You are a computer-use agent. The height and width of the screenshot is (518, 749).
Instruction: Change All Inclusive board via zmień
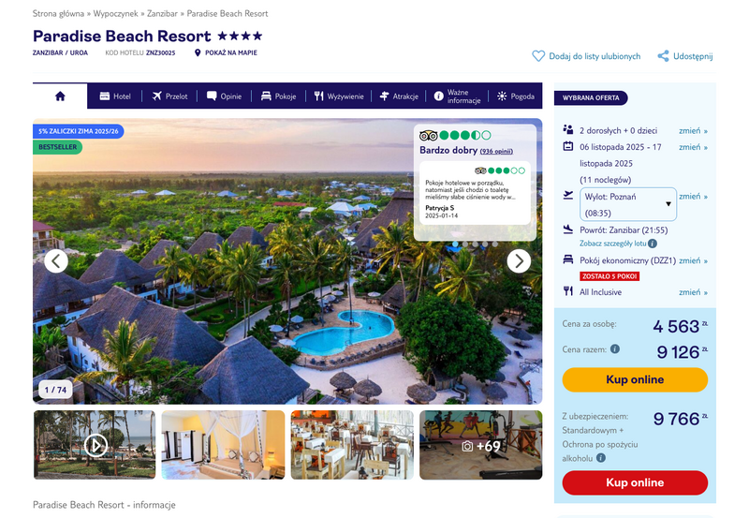click(693, 292)
